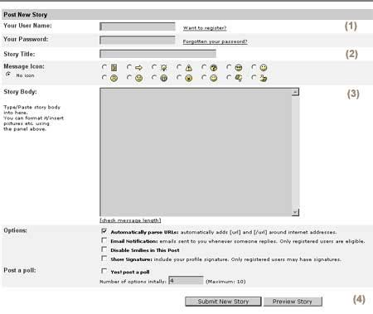
Task: Select radio button beside the arrow icon
Action: click(129, 67)
